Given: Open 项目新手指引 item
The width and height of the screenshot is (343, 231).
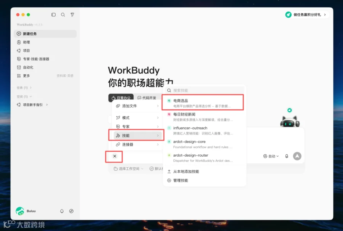Looking at the screenshot, I should point(33,105).
